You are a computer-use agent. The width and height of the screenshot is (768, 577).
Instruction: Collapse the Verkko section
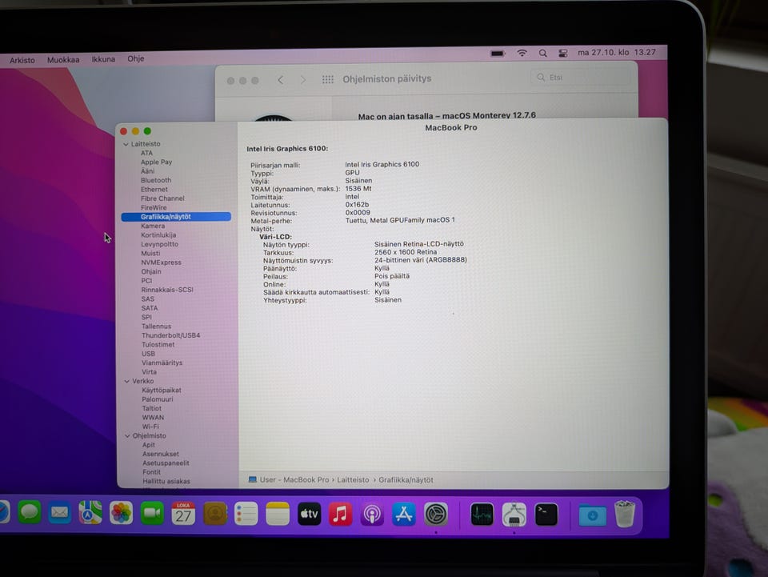127,381
